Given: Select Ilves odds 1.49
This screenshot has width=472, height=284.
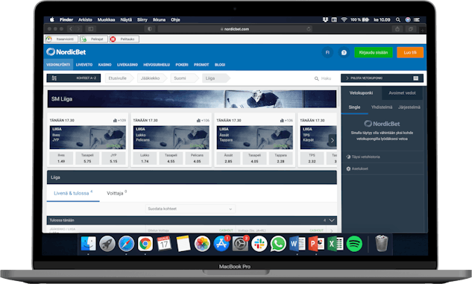Looking at the screenshot, I should coord(61,158).
